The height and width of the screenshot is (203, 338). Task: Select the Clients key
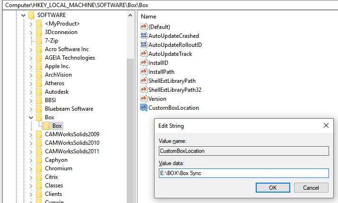pos(53,194)
